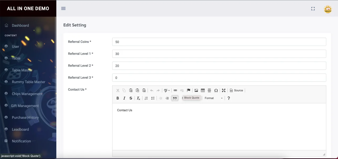Toggle the numbered list button
This screenshot has height=159, width=338.
click(x=146, y=98)
